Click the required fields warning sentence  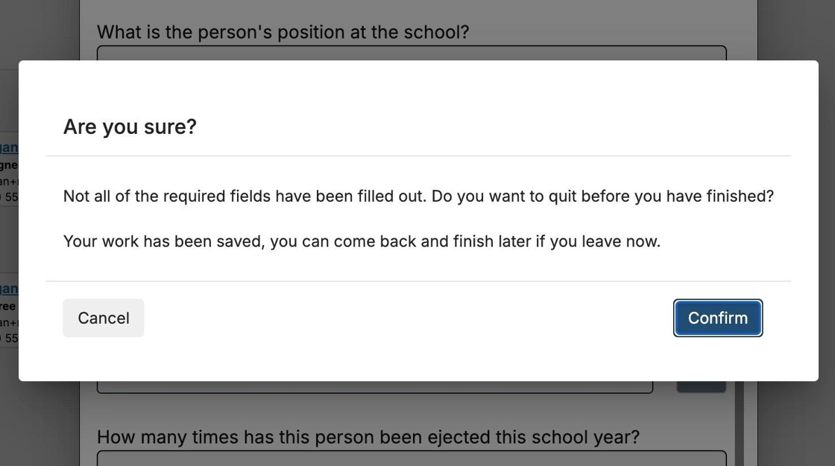point(418,196)
